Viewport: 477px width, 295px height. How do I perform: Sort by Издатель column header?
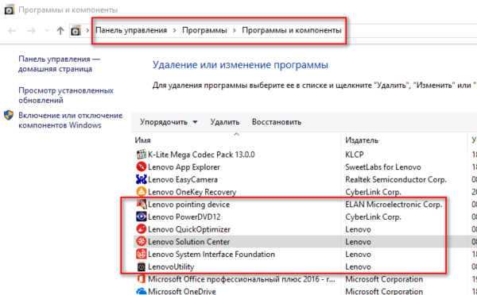pos(362,140)
